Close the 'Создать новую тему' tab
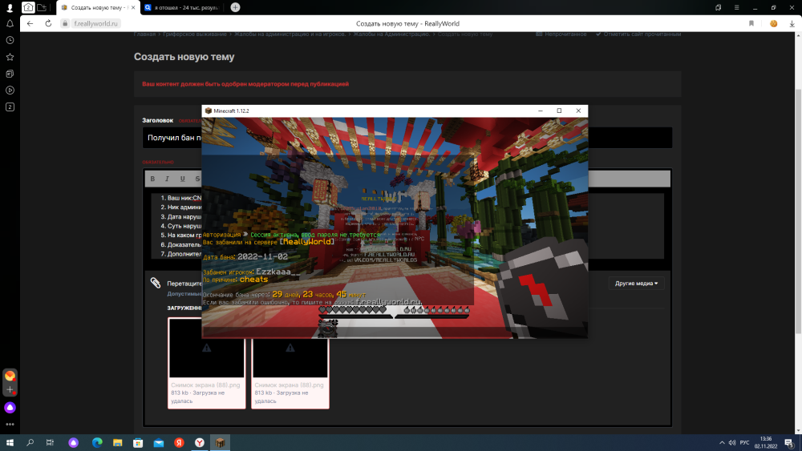 click(x=133, y=8)
